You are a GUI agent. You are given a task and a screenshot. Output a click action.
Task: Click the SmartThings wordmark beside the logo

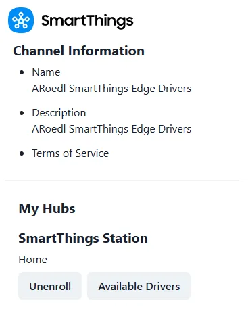87,21
